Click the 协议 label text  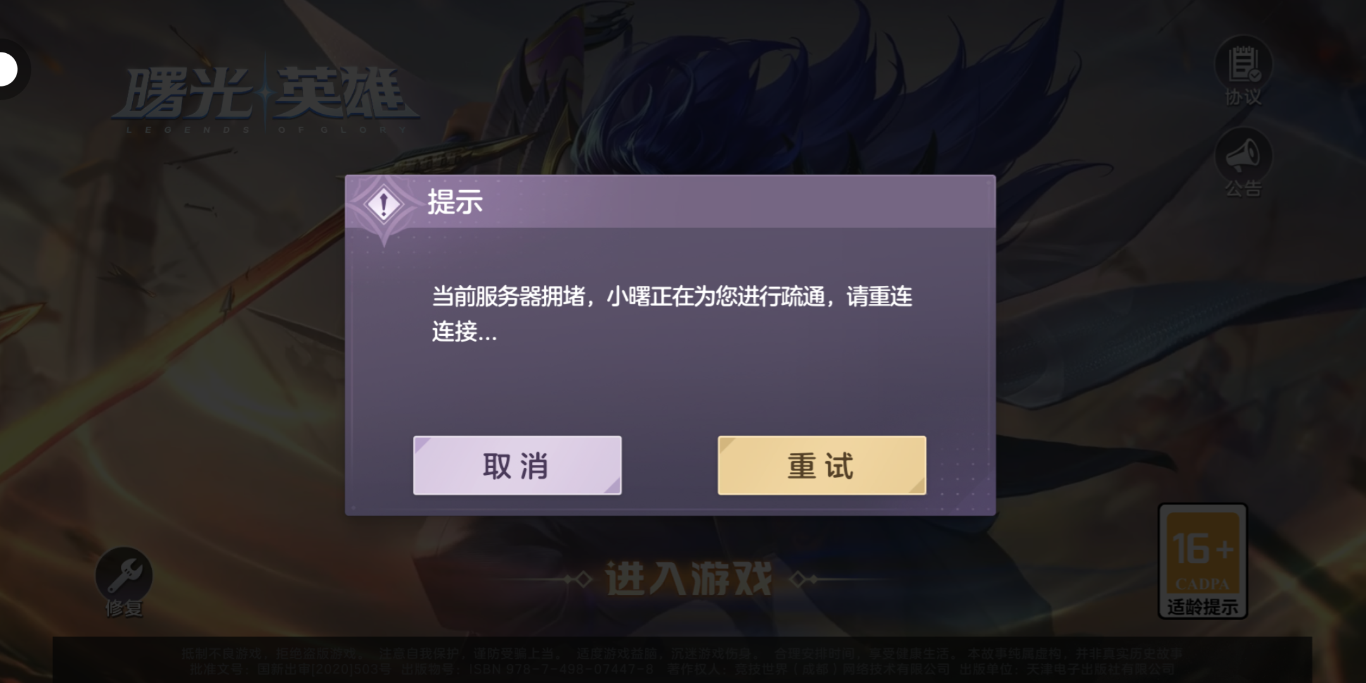1243,97
